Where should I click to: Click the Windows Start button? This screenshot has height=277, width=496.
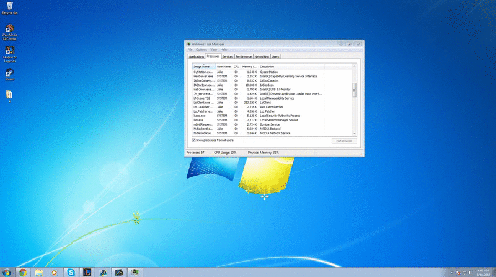click(6, 272)
